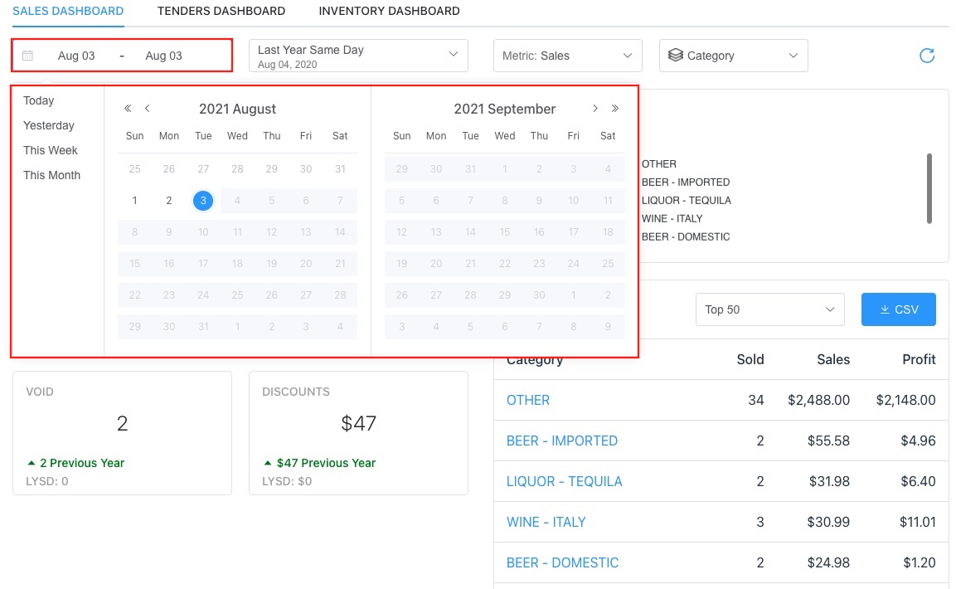This screenshot has height=589, width=956.
Task: Expand the Metric: Sales dropdown
Action: [567, 56]
